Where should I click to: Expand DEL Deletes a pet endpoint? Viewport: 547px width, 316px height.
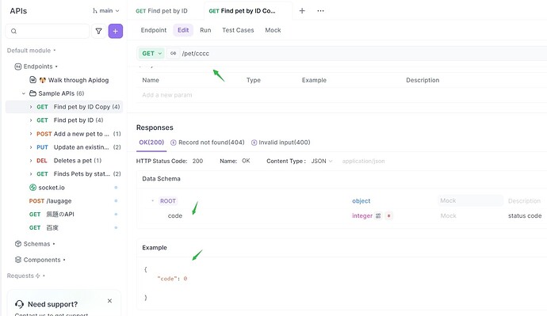31,161
